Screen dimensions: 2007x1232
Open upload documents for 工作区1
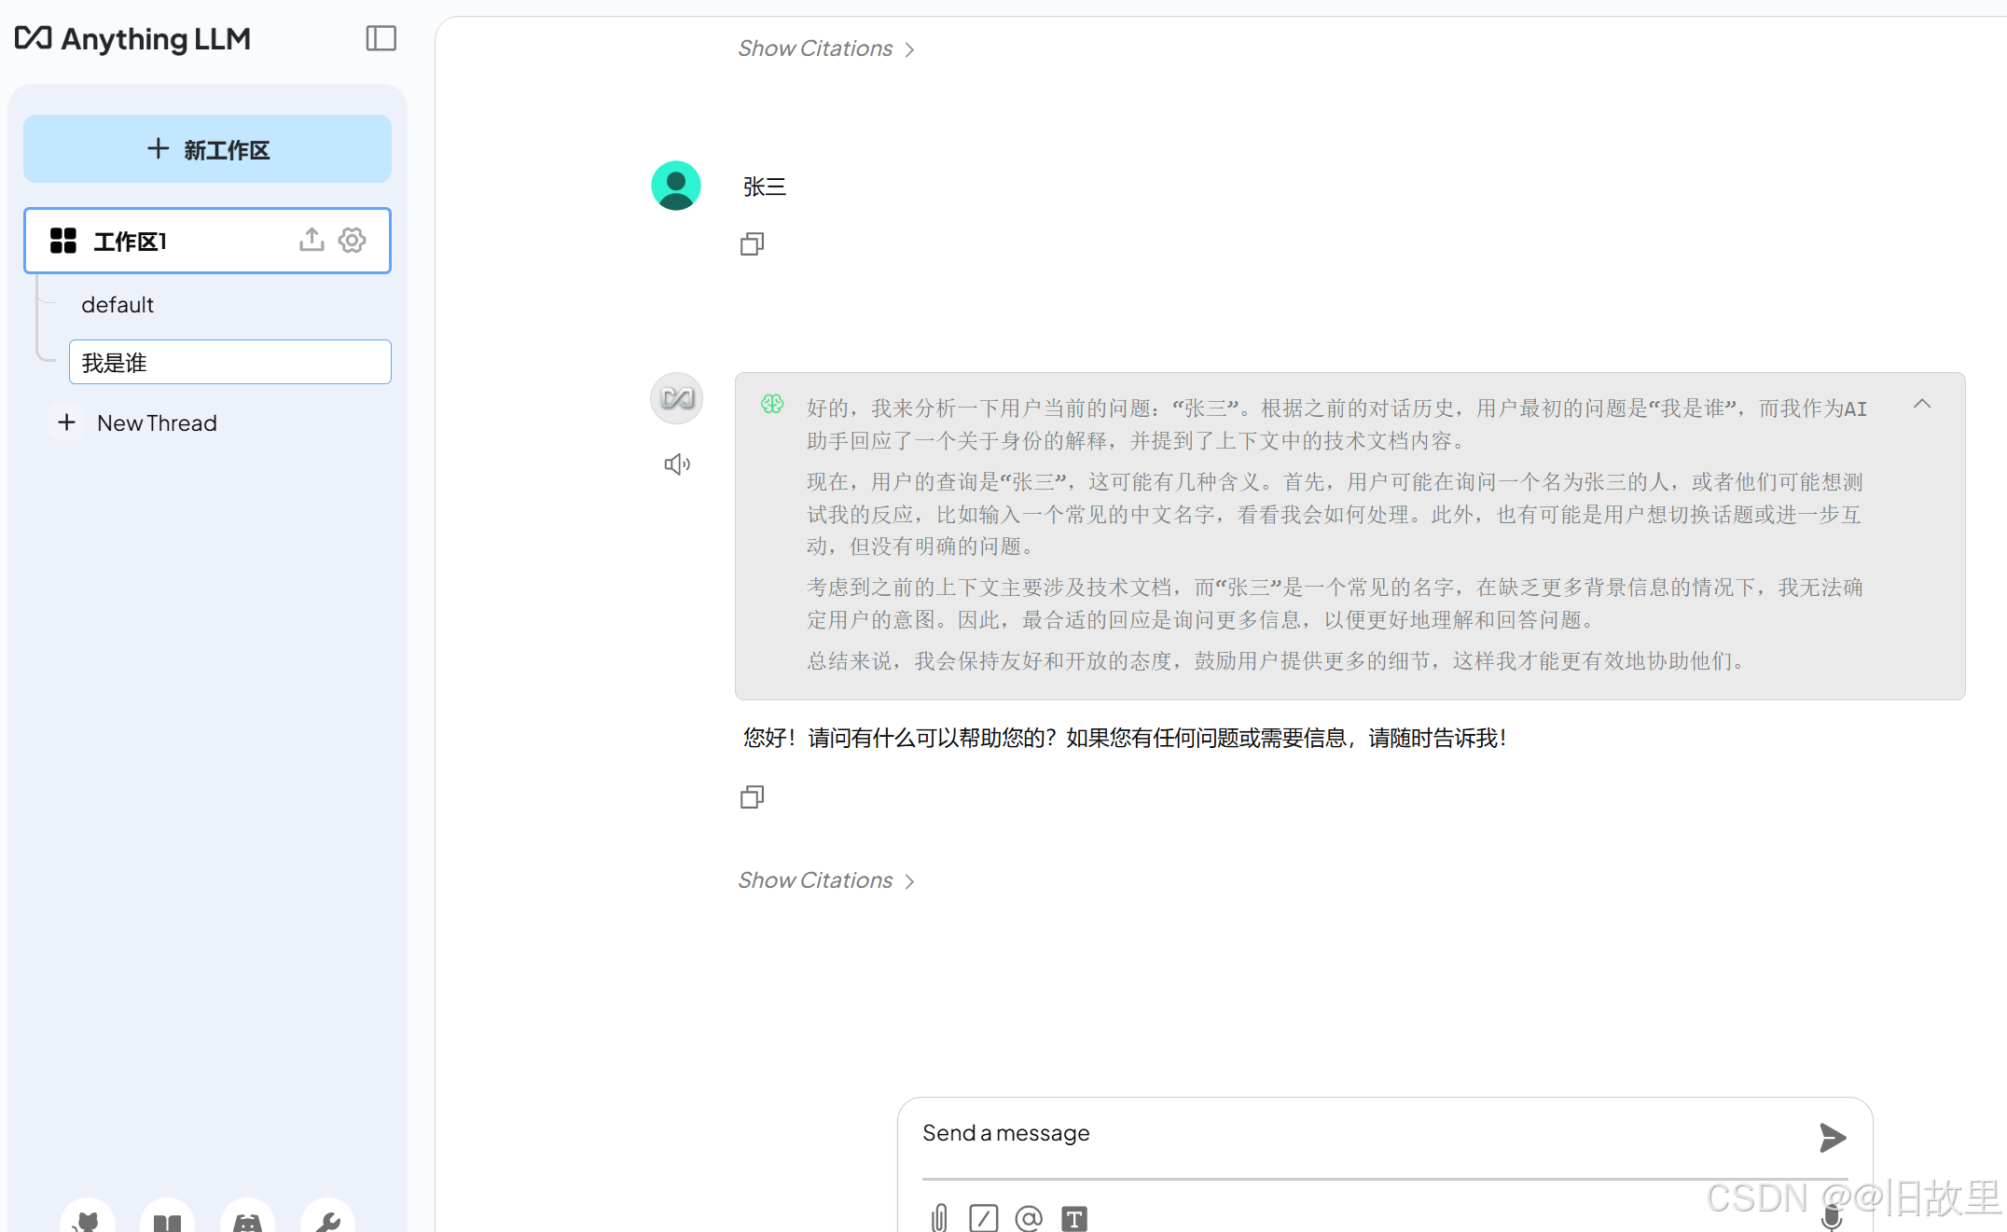(311, 240)
